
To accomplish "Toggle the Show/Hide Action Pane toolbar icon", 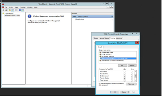I will (x=23, y=10).
